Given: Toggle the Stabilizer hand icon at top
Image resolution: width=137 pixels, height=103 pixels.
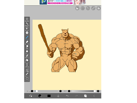Looking at the screenshot, I should pyautogui.click(x=88, y=8).
